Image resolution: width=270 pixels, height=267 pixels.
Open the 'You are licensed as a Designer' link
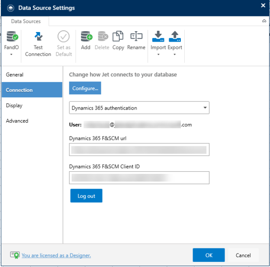[56, 255]
